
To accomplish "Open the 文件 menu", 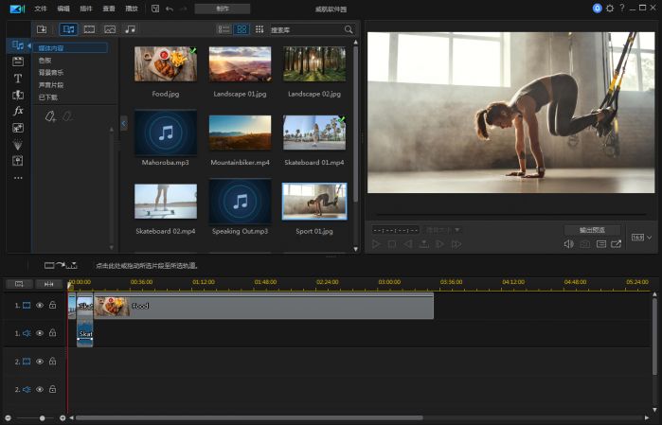I will pos(41,8).
